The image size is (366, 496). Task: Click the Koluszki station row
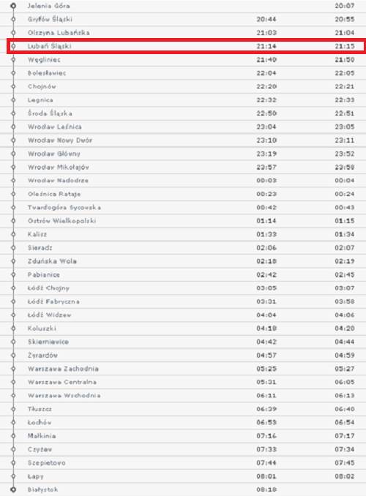tap(183, 328)
